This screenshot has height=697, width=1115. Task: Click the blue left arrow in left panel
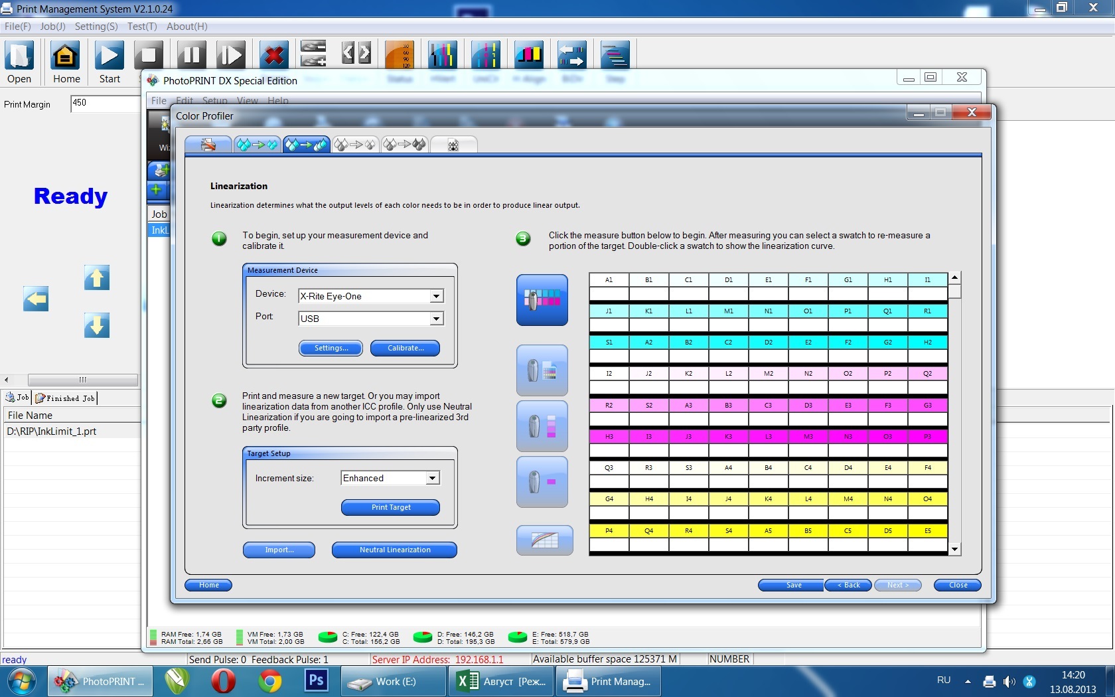pyautogui.click(x=36, y=299)
